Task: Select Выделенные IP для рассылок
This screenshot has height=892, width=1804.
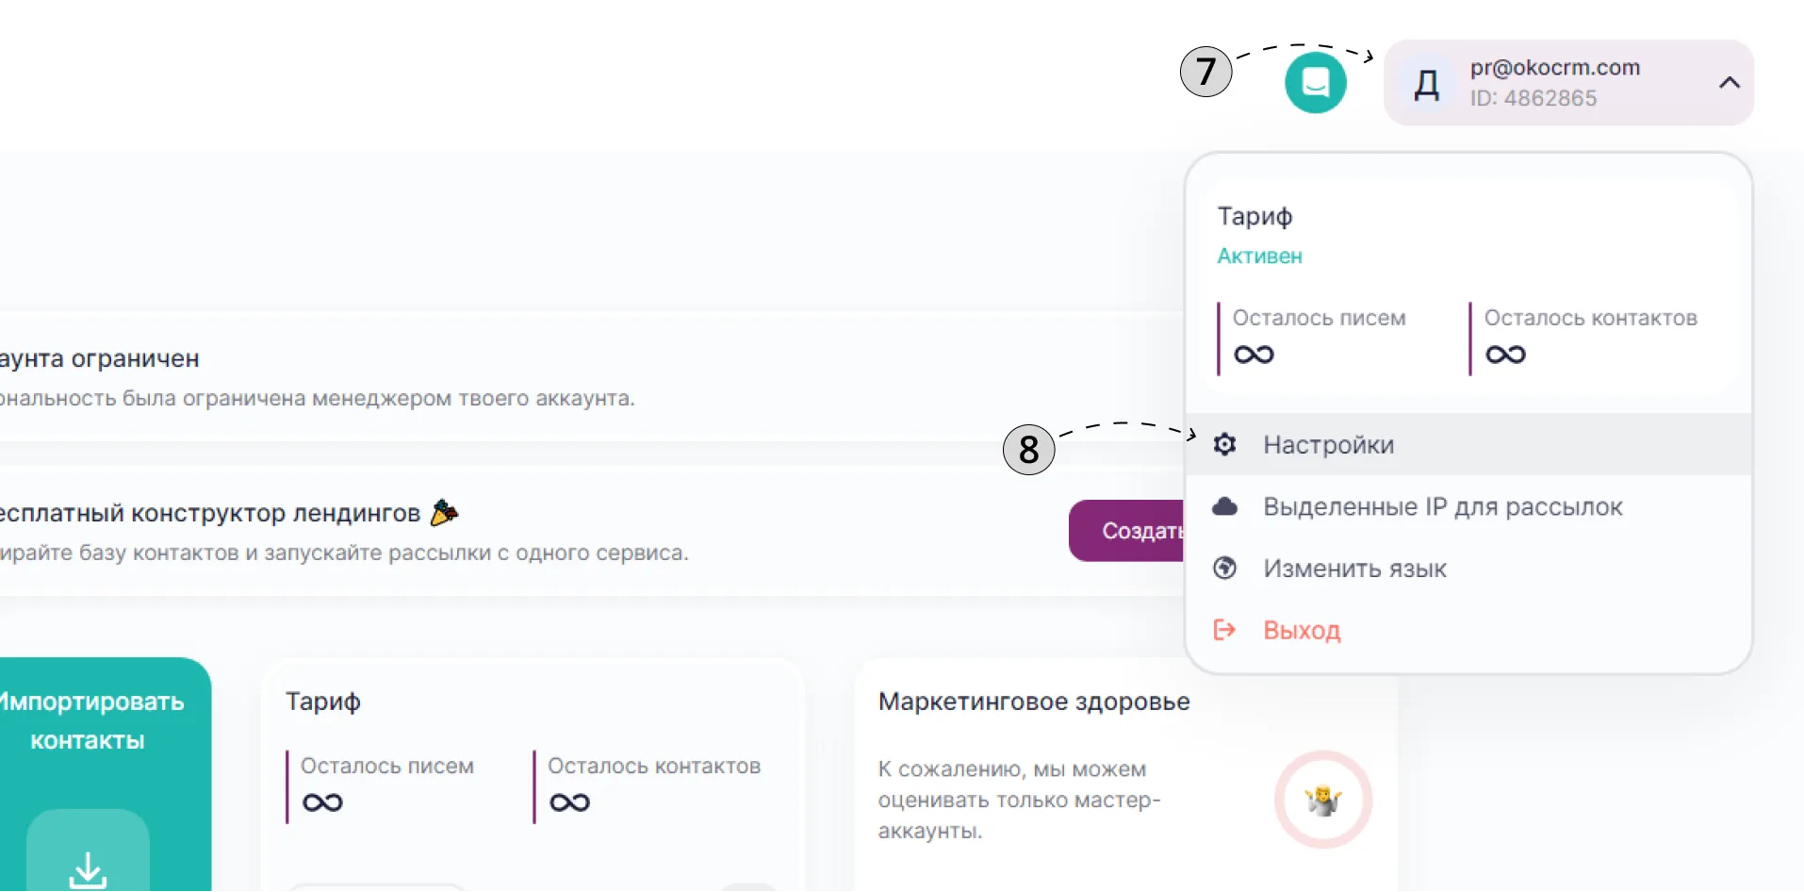Action: click(1442, 506)
